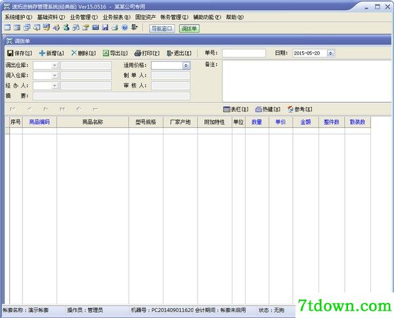Create a new order with 新增[A]
Image resolution: width=394 pixels, height=318 pixels.
pos(51,53)
